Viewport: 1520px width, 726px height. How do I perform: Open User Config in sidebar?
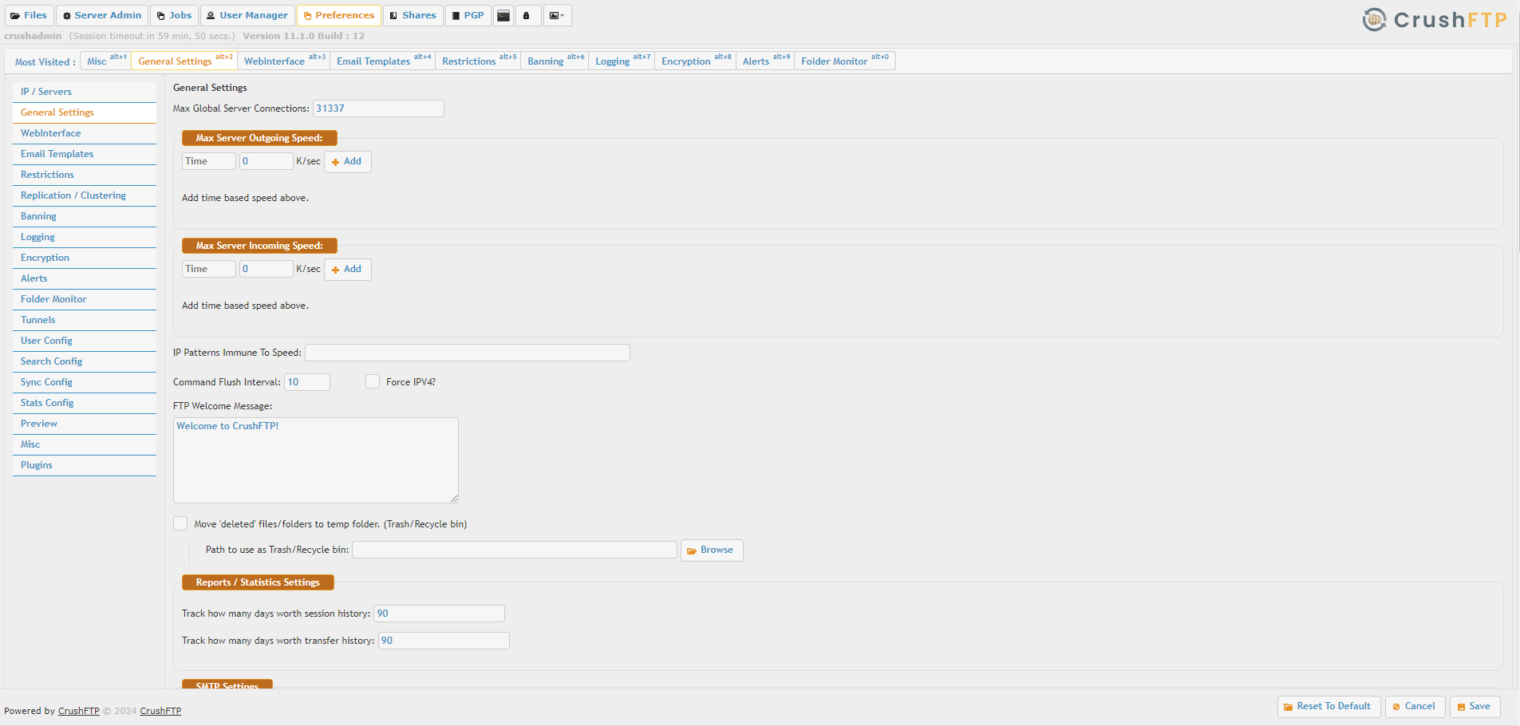[85, 341]
